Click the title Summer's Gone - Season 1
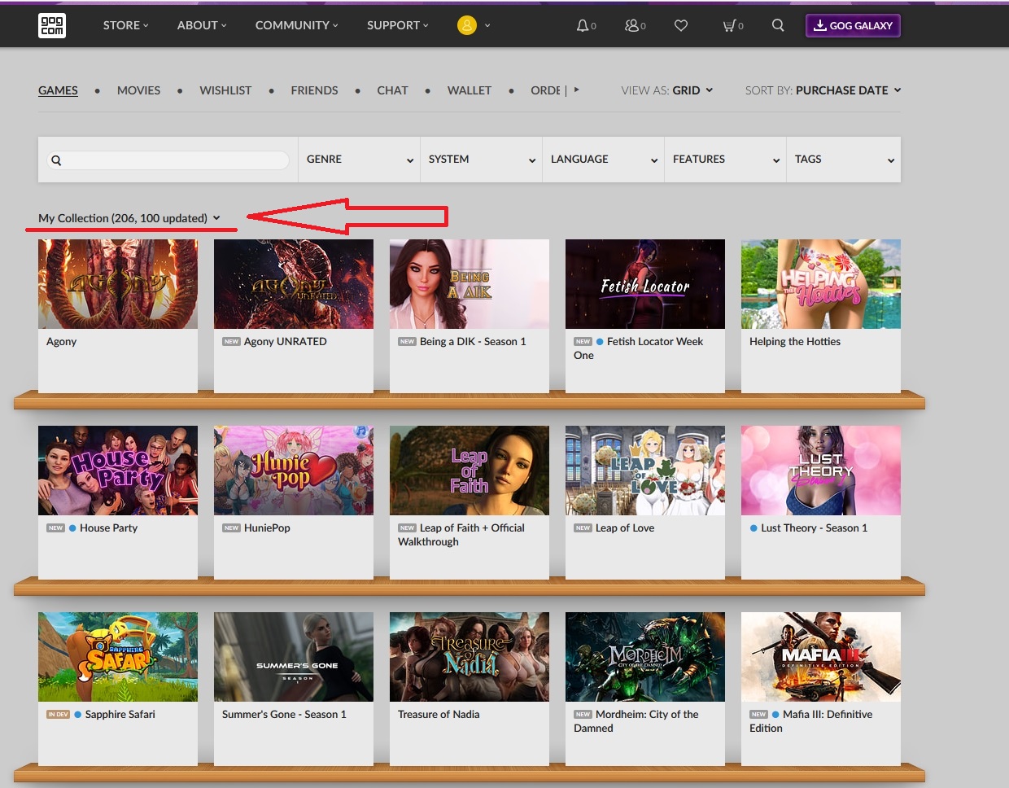The width and height of the screenshot is (1009, 788). click(284, 715)
